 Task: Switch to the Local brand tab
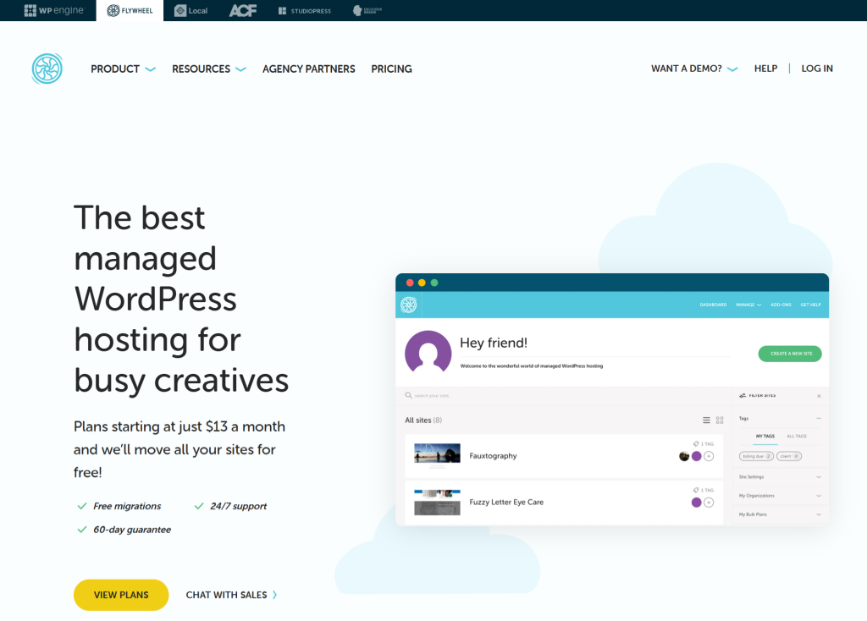tap(191, 10)
